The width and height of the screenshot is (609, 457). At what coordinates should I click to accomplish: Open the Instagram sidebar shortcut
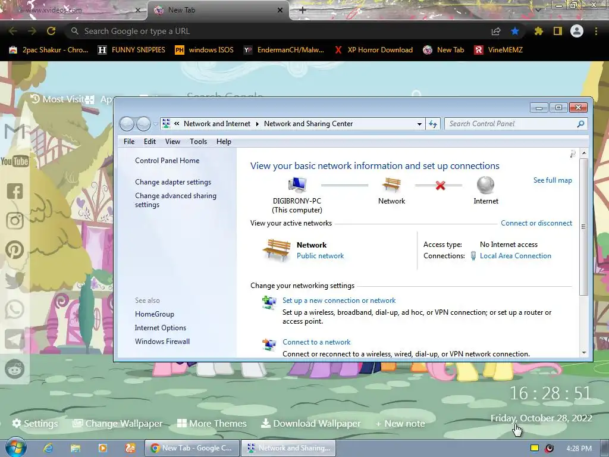[x=15, y=221]
